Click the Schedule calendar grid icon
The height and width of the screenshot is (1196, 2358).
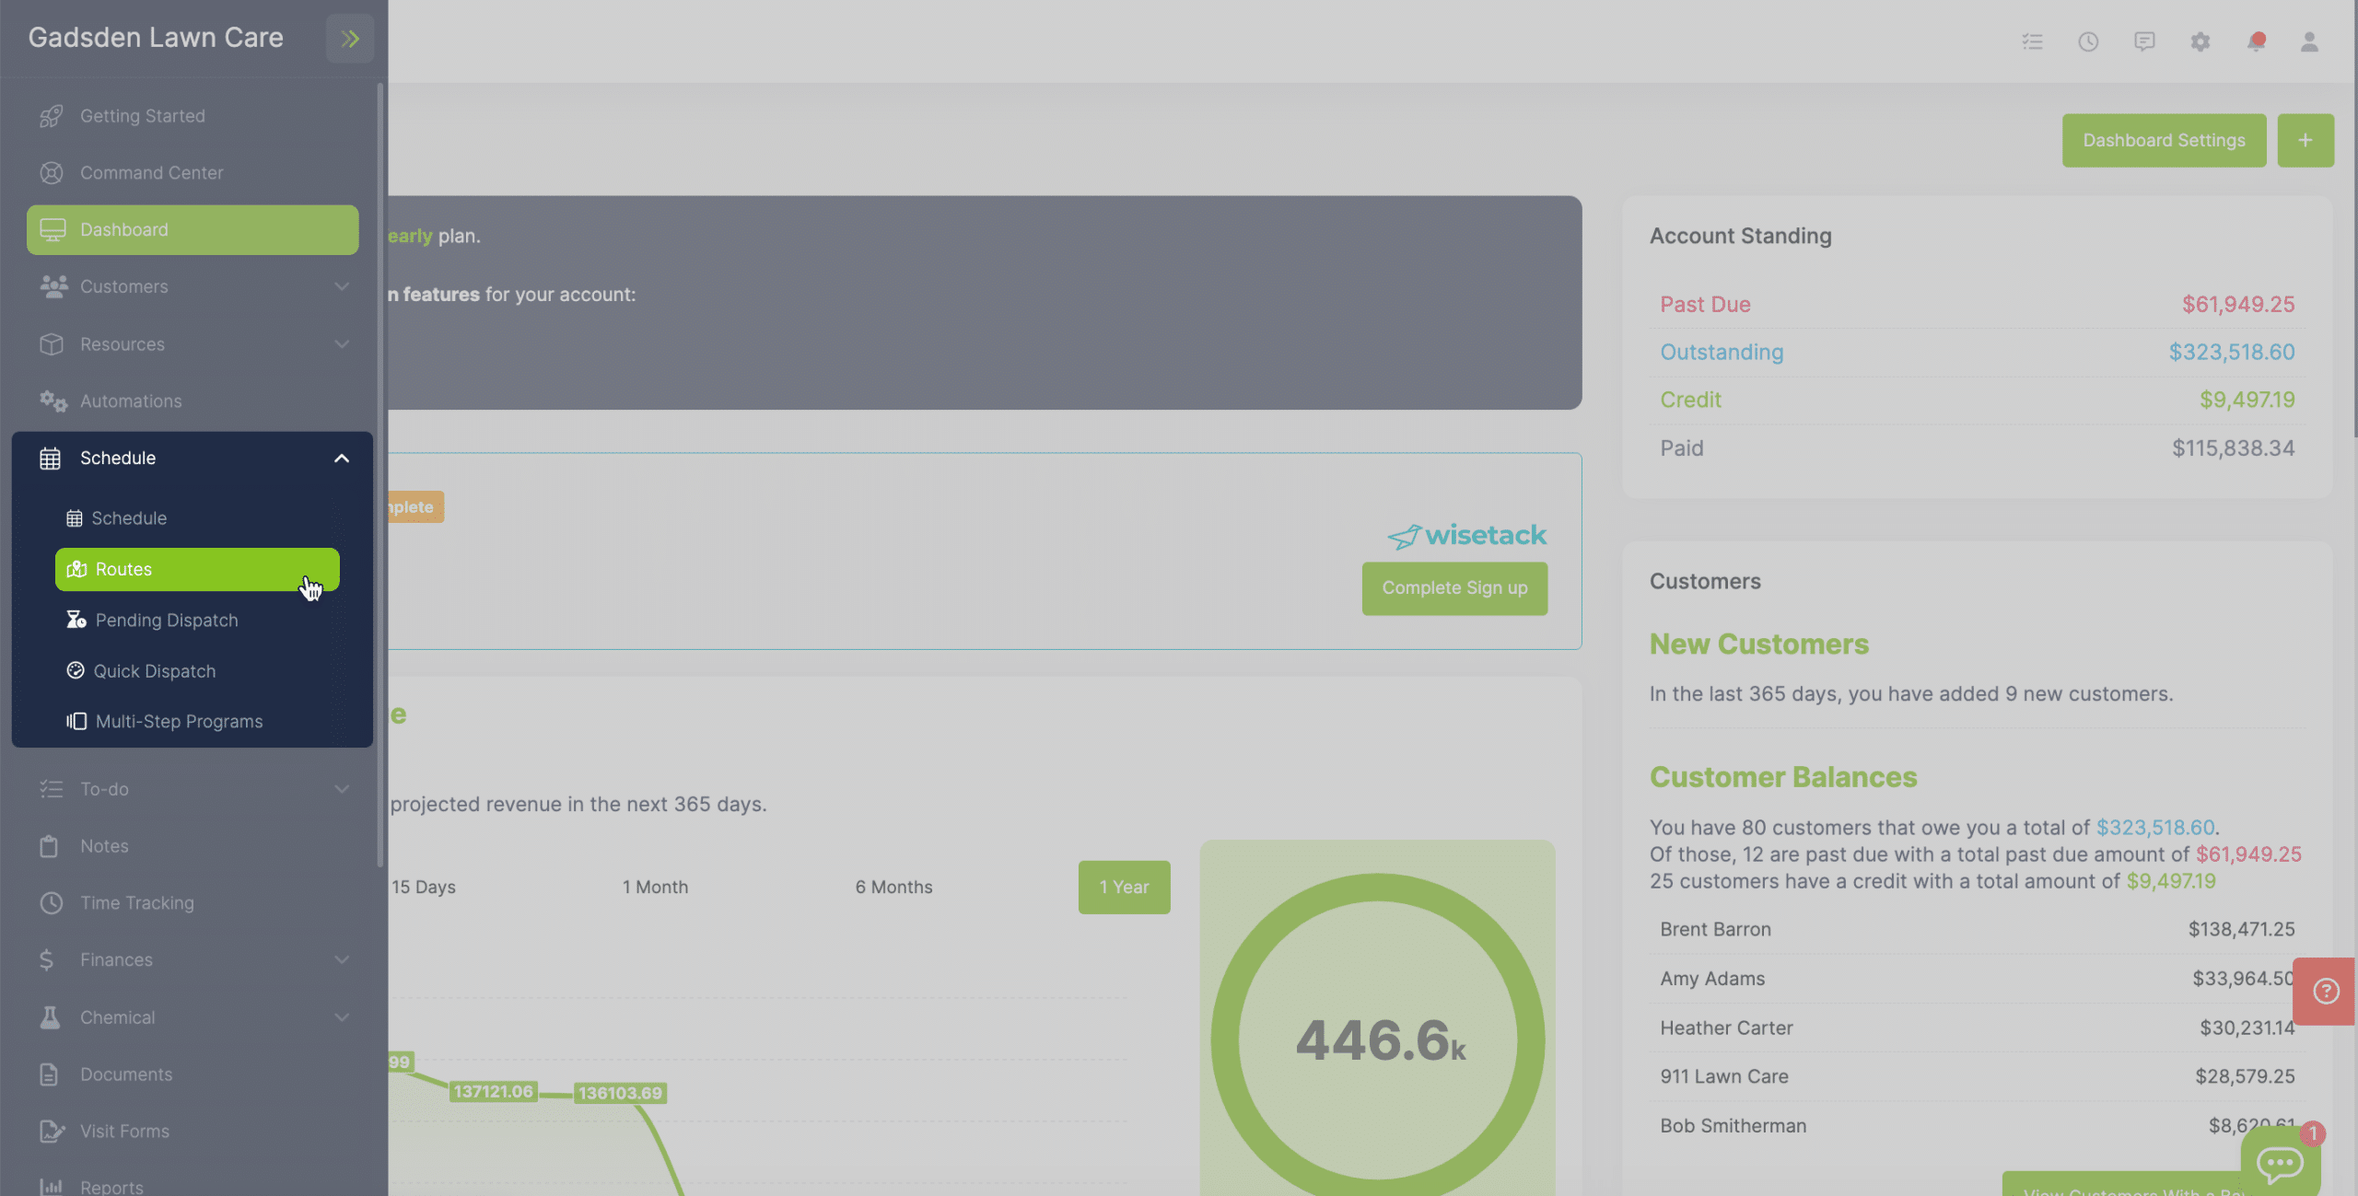pos(50,459)
